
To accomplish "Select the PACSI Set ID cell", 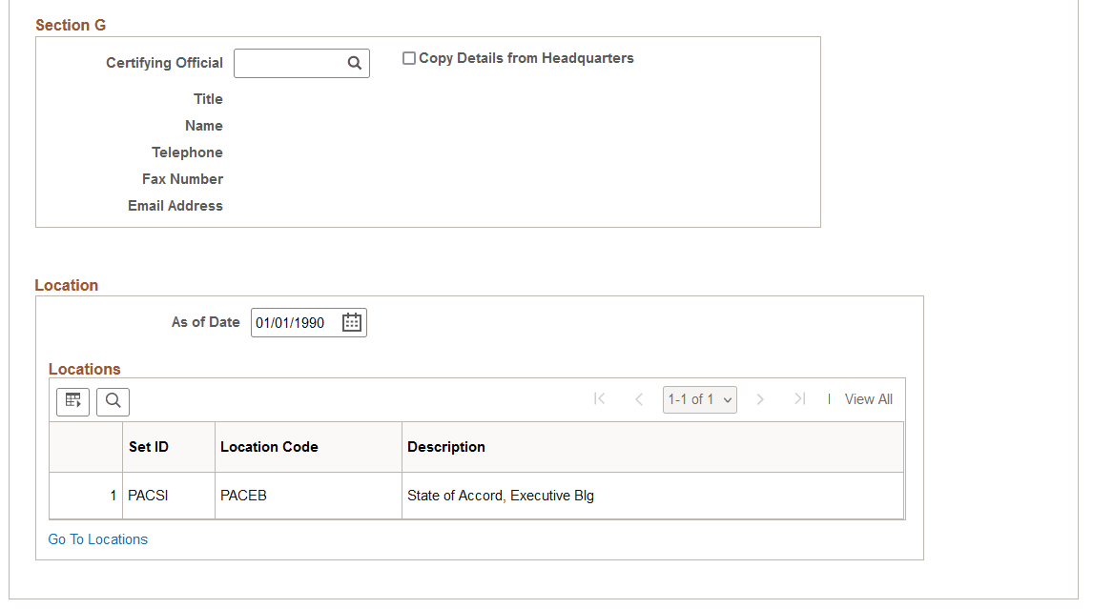I will click(x=148, y=496).
